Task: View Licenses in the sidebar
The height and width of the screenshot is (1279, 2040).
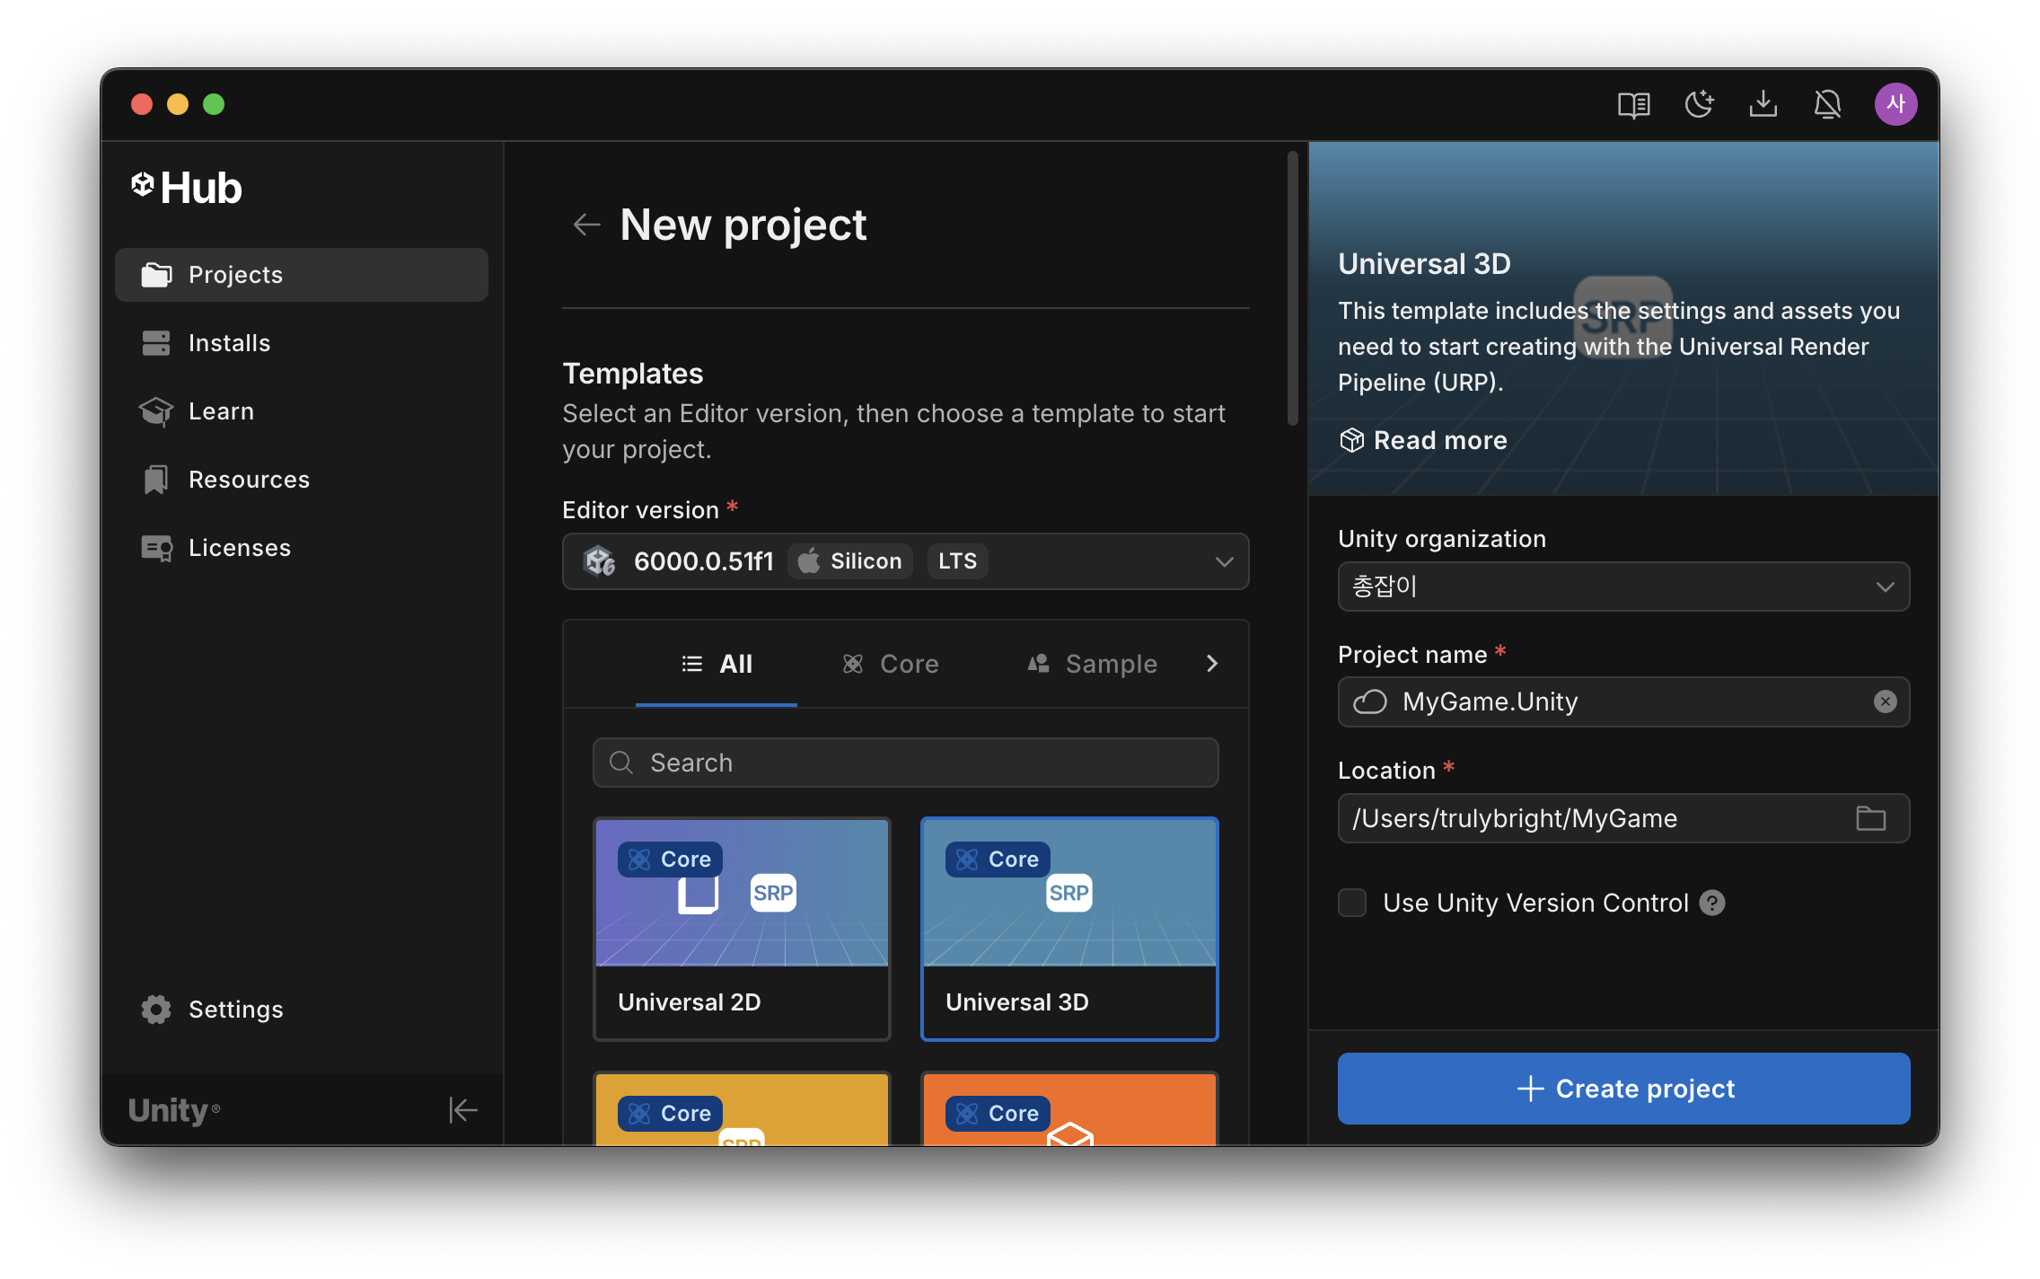Action: pyautogui.click(x=239, y=547)
